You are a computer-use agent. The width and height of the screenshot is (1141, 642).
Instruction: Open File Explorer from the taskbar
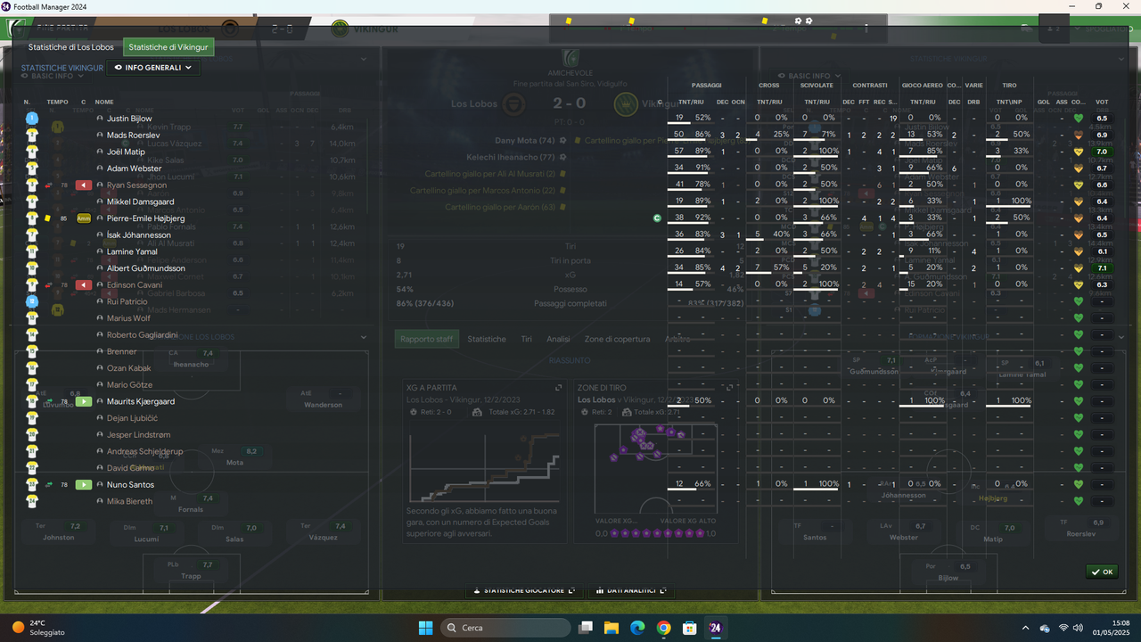(x=612, y=628)
